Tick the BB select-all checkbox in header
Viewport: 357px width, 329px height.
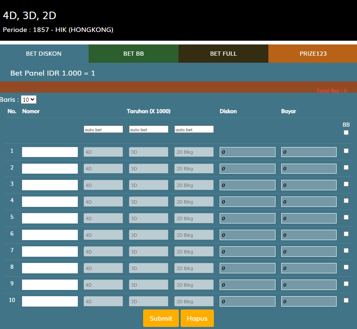[346, 133]
